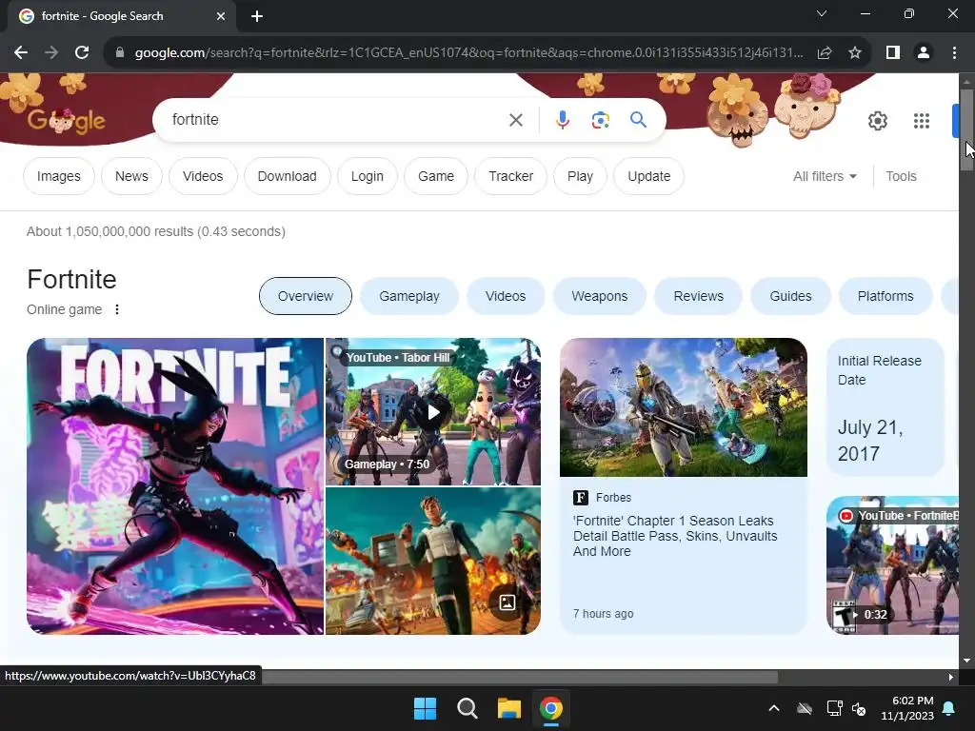Viewport: 975px width, 731px height.
Task: Filter results by Images
Action: 58,176
